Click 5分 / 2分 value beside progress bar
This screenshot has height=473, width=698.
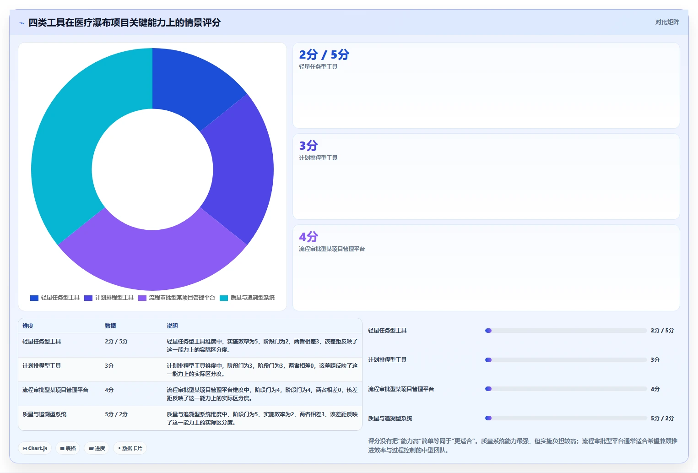click(x=662, y=419)
